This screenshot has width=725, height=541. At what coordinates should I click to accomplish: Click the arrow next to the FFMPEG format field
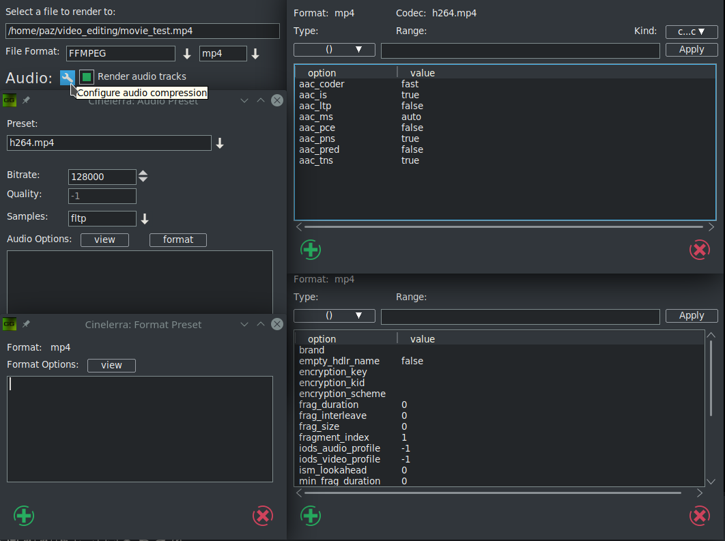[185, 53]
